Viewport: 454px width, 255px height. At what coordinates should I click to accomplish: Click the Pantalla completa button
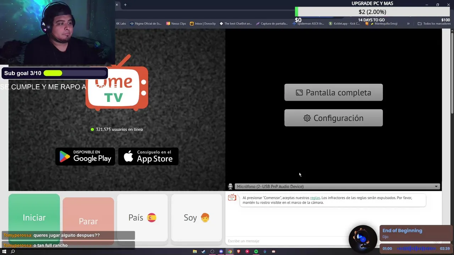(x=333, y=92)
